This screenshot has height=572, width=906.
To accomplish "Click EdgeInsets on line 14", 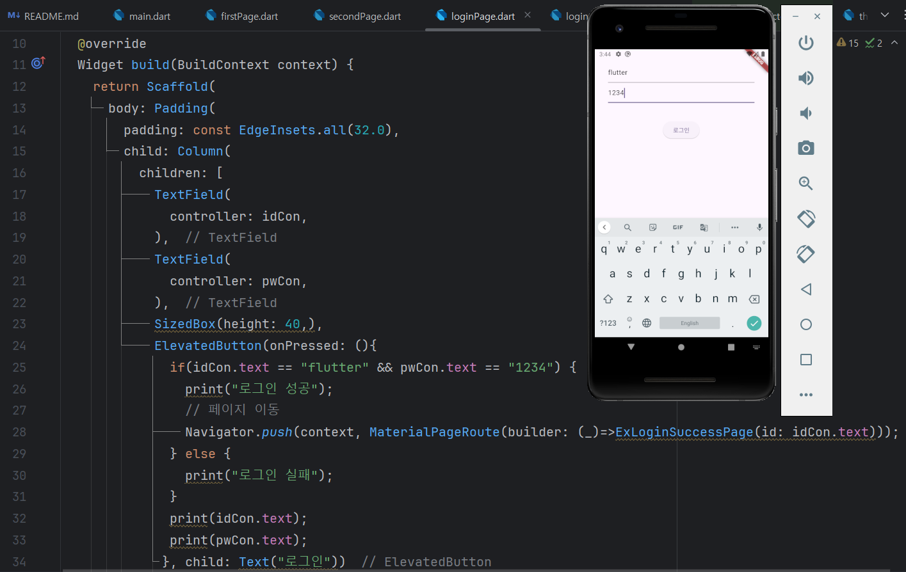I will click(277, 131).
